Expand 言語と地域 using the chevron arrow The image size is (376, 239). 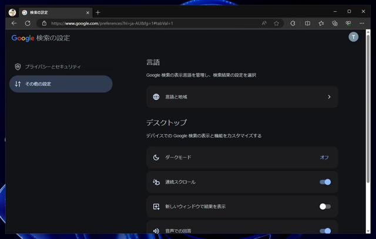pyautogui.click(x=329, y=97)
